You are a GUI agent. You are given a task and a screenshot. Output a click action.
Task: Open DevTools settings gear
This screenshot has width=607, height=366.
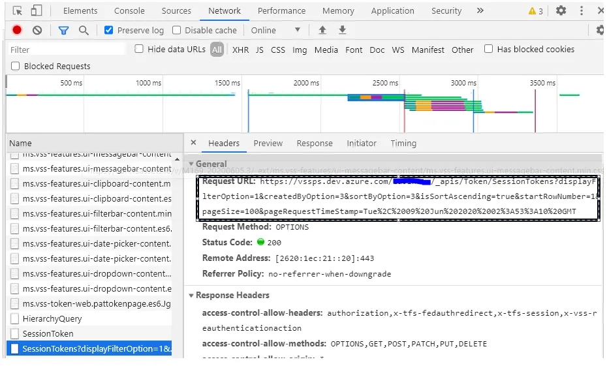[x=561, y=11]
